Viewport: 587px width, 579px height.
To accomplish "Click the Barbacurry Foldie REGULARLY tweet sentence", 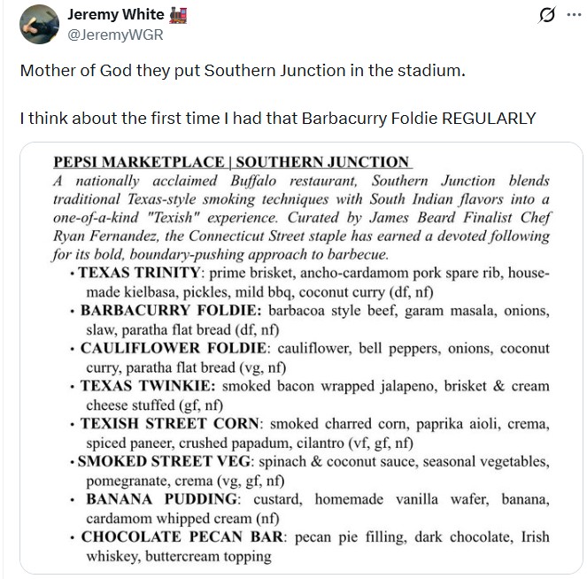I will (x=278, y=119).
